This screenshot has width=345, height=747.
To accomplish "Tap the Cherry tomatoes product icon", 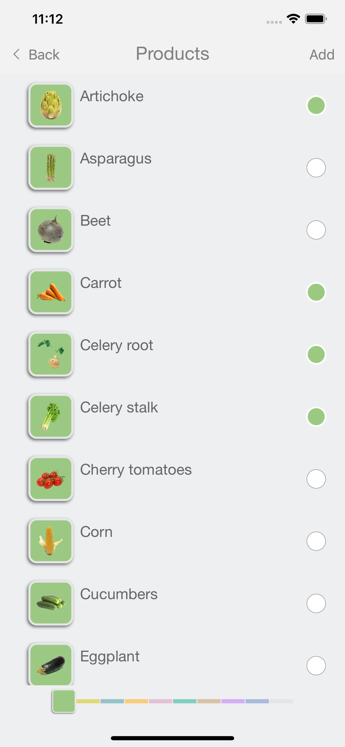I will coord(51,479).
